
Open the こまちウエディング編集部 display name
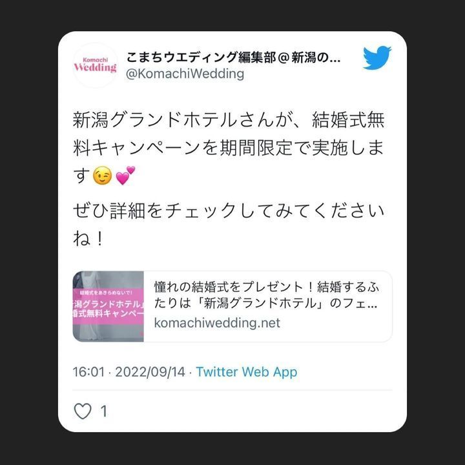(233, 57)
